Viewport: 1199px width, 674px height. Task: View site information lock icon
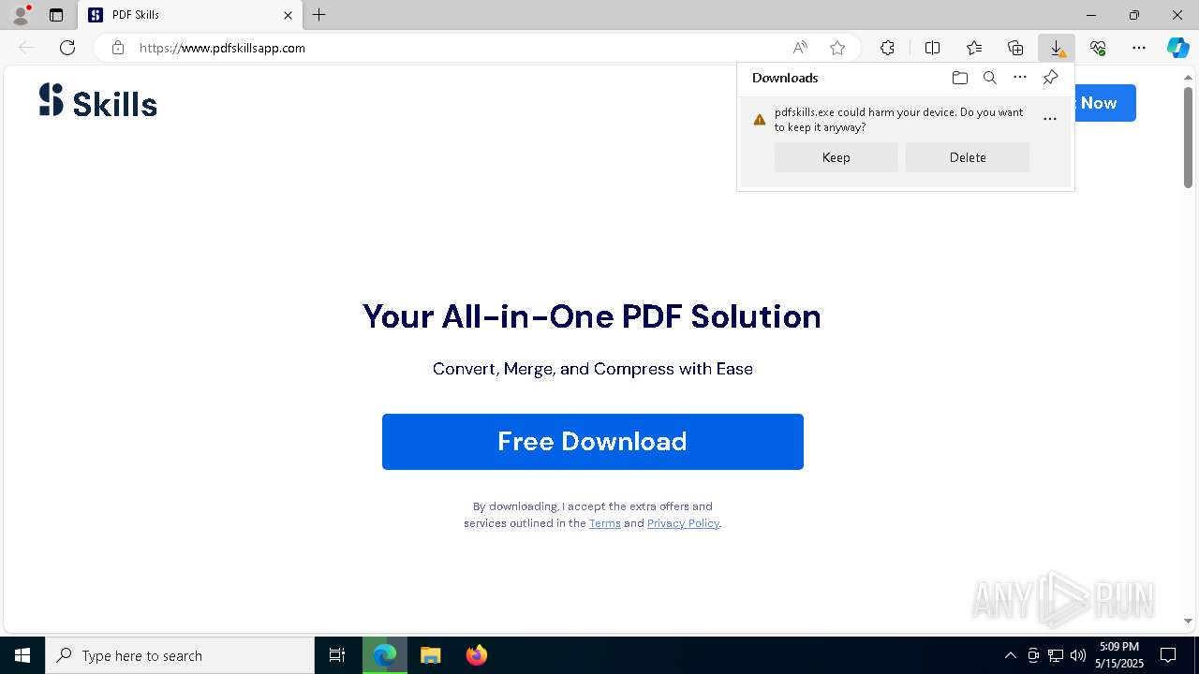pyautogui.click(x=117, y=48)
